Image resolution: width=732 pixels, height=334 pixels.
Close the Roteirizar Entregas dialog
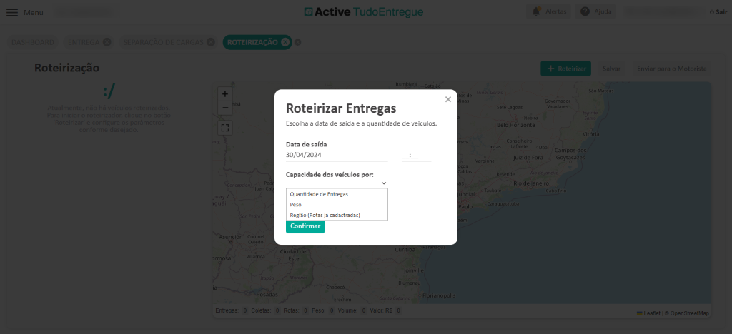click(x=448, y=99)
